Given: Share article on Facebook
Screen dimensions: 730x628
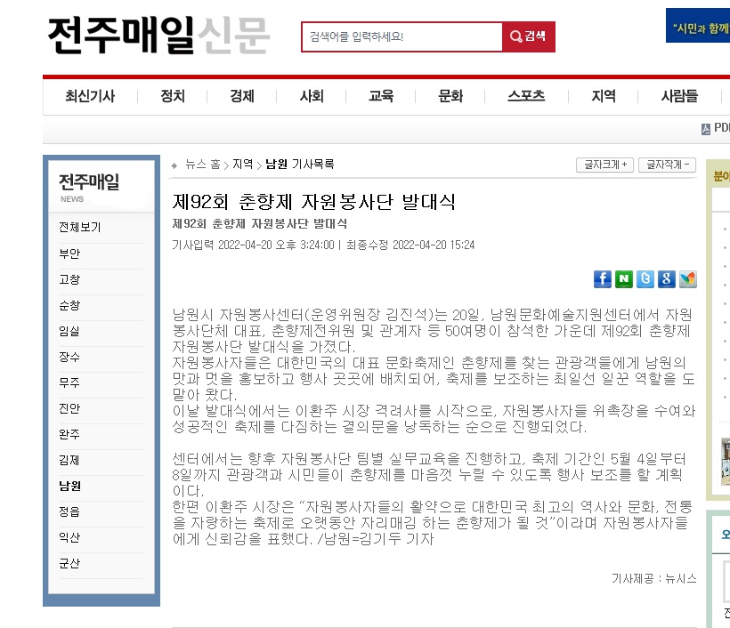Looking at the screenshot, I should 603,279.
